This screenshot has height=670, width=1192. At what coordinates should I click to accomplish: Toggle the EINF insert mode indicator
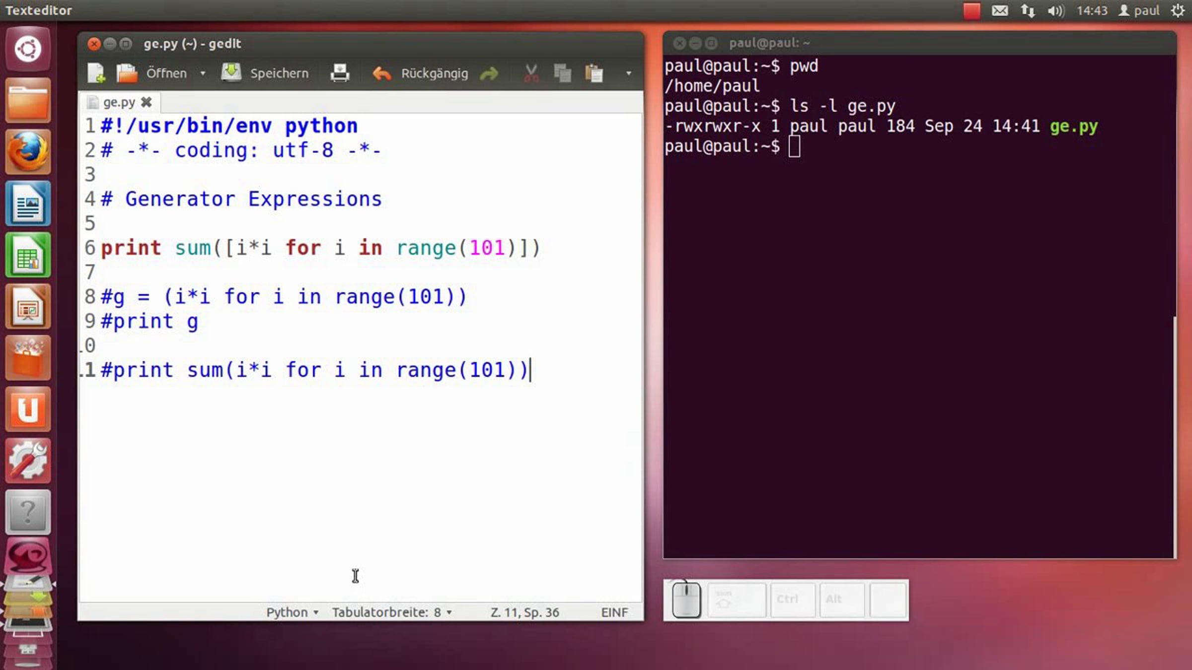(614, 612)
